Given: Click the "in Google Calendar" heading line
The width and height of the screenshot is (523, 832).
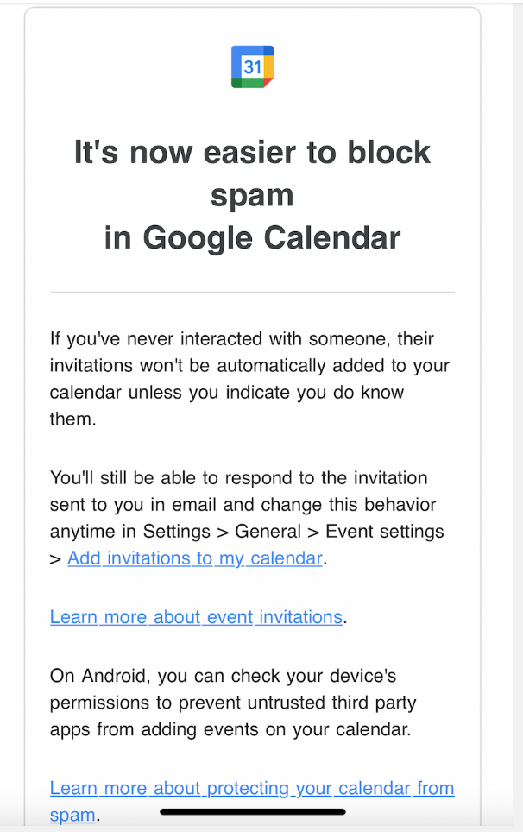Looking at the screenshot, I should click(x=252, y=237).
